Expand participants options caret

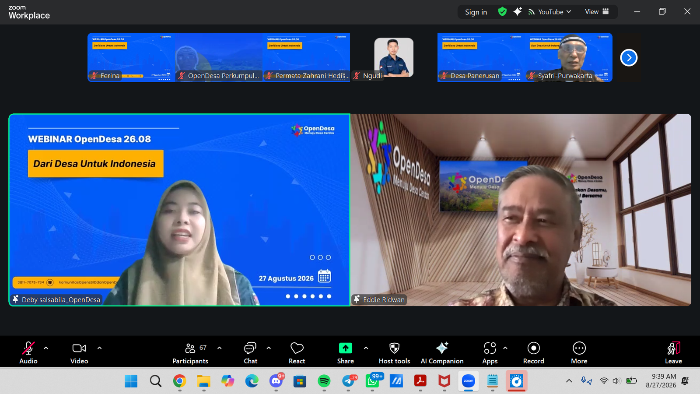click(219, 348)
